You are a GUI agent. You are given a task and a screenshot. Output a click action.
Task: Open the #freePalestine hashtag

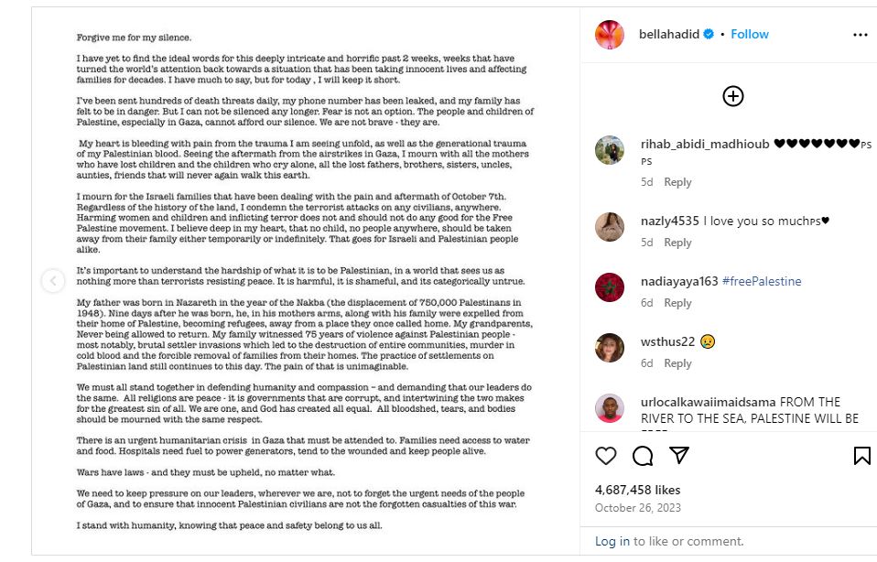[762, 281]
